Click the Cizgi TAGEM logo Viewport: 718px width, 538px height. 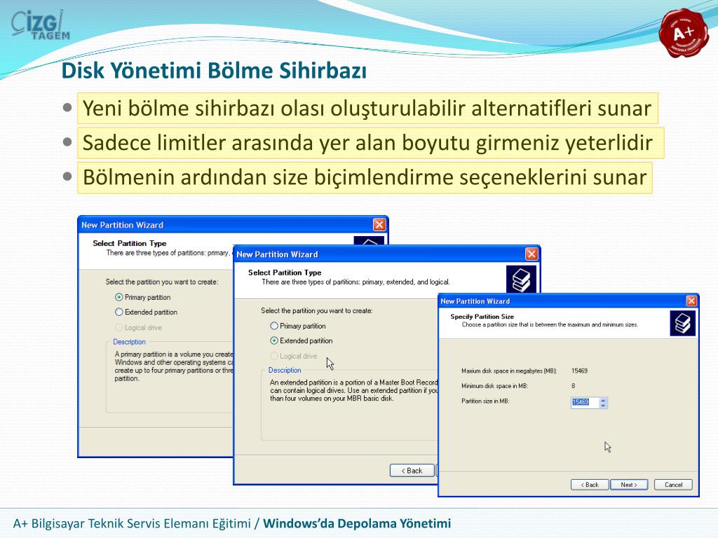40,26
